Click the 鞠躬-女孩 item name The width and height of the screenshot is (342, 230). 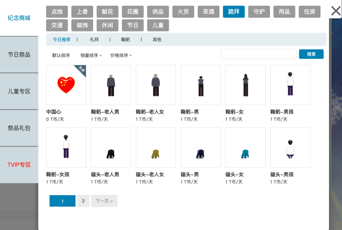(x=58, y=174)
